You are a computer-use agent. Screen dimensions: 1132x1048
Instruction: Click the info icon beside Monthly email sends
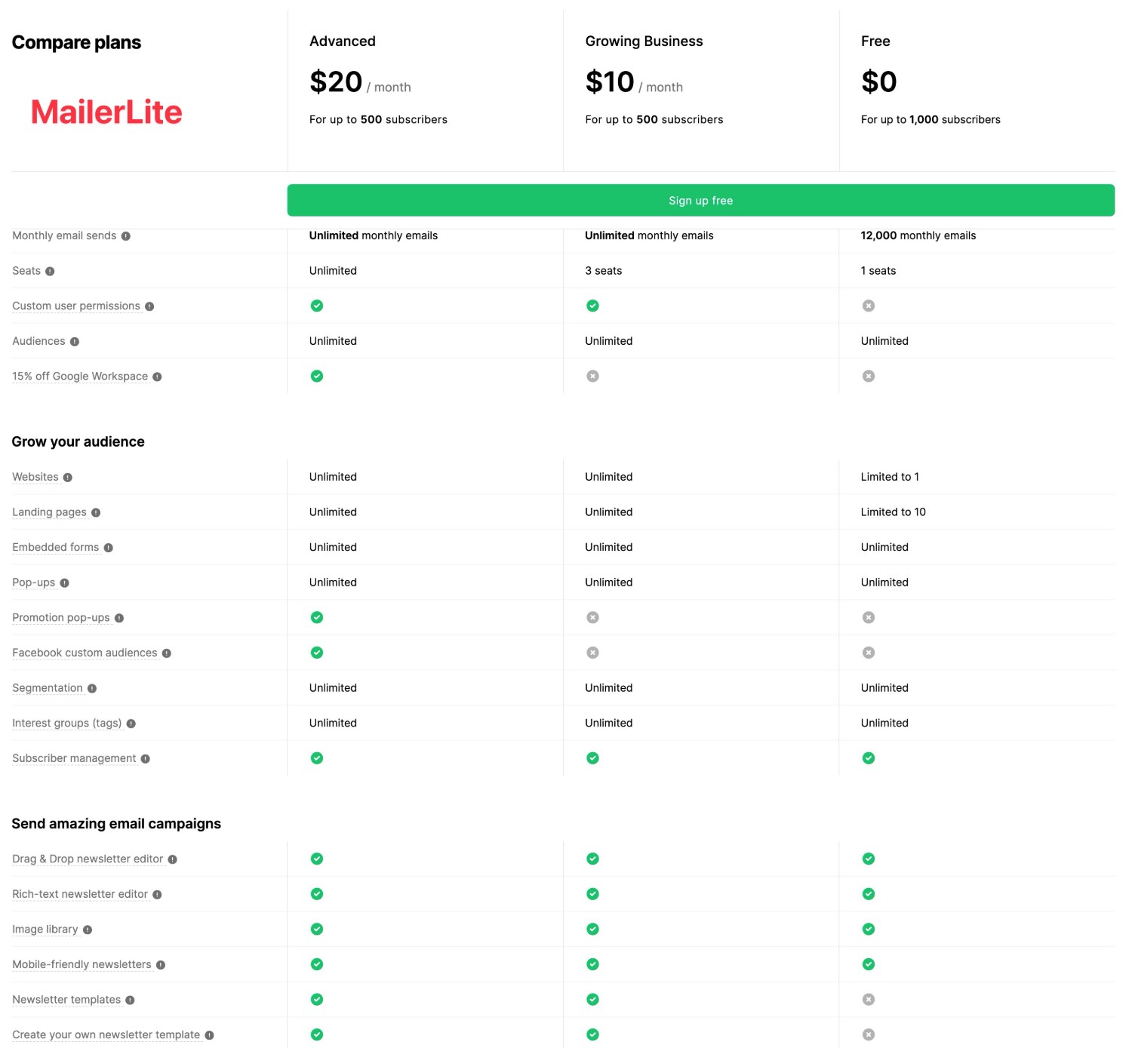(x=126, y=236)
